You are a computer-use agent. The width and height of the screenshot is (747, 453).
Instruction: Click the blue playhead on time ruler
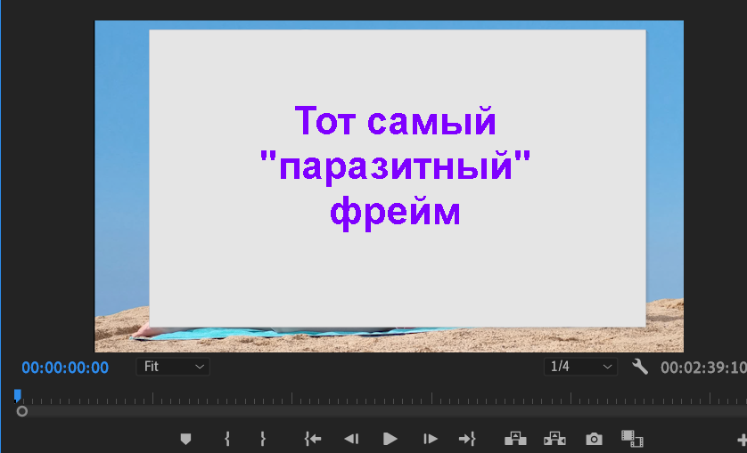coord(17,395)
